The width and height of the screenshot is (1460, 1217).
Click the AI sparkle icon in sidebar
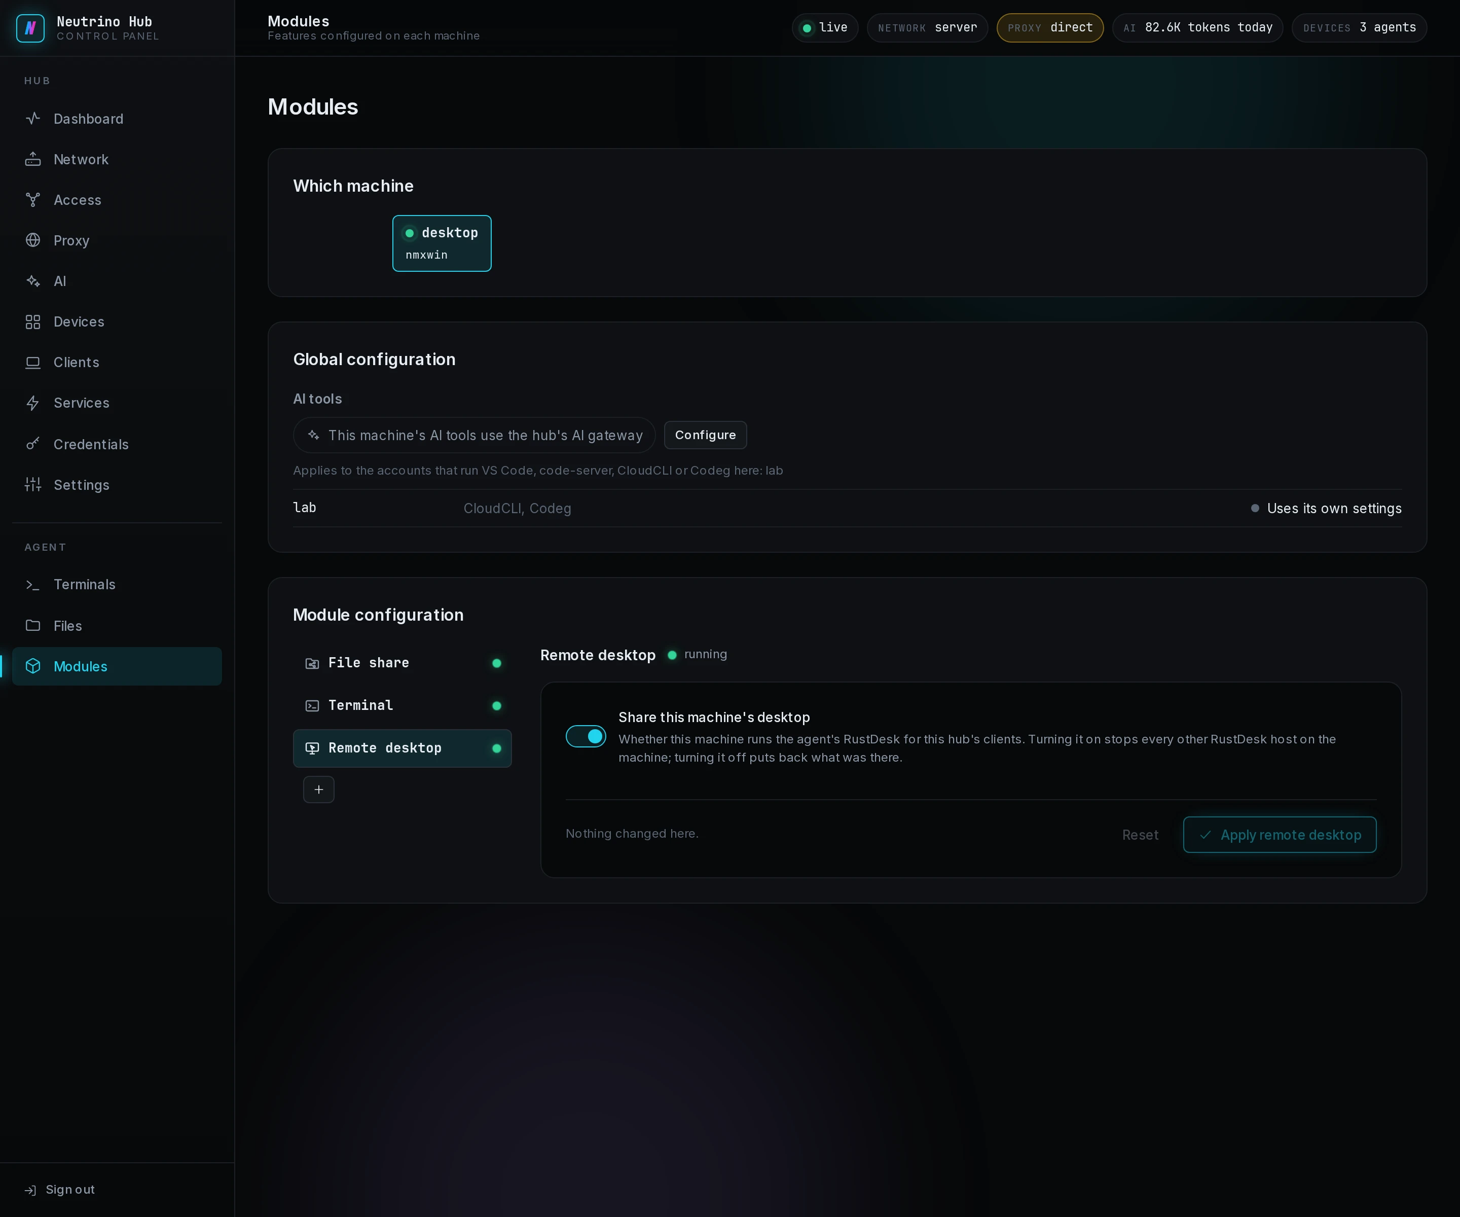point(32,281)
